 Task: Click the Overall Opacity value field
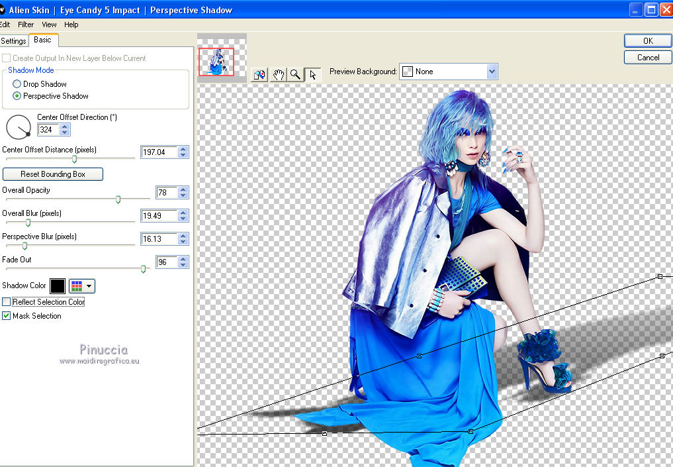pyautogui.click(x=167, y=193)
